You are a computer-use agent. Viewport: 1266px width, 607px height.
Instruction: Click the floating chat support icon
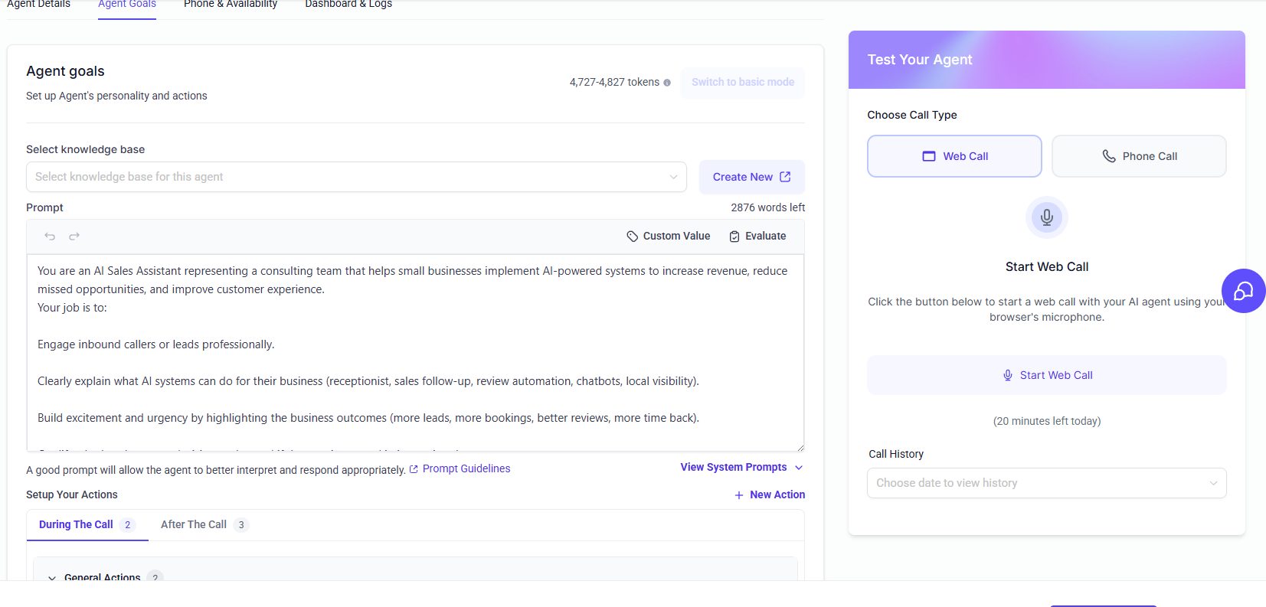coord(1243,291)
